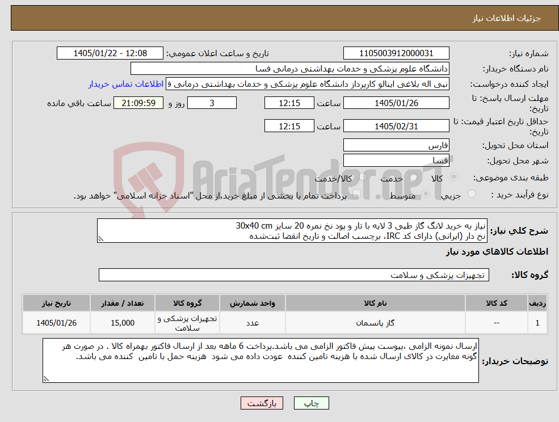Image resolution: width=559 pixels, height=422 pixels.
Task: Click the تعداد / مقدار column header
Action: [x=122, y=303]
